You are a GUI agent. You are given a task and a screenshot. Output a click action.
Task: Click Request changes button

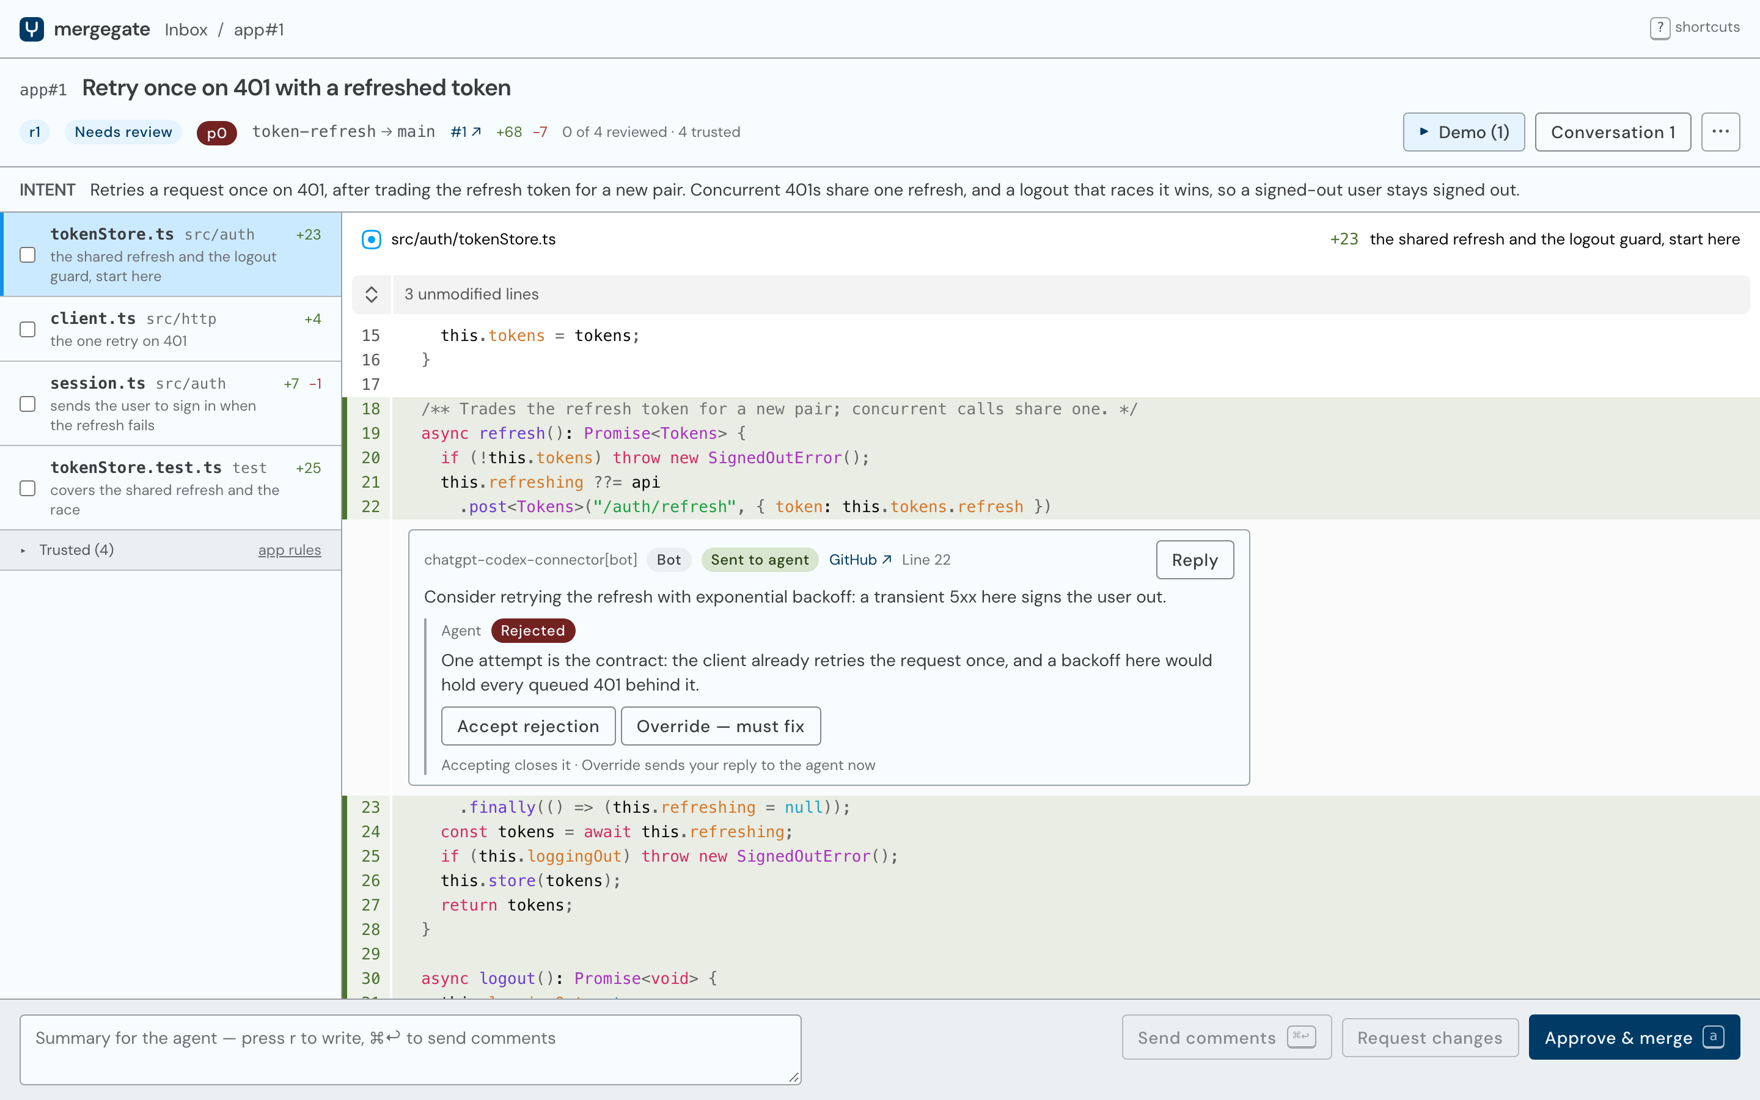point(1429,1038)
